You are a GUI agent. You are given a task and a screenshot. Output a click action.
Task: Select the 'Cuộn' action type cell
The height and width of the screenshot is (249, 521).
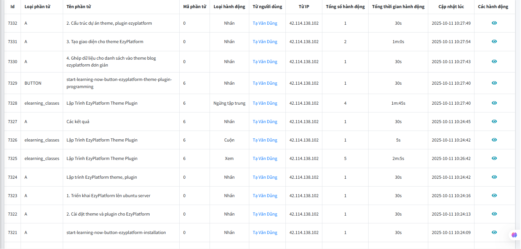pyautogui.click(x=229, y=140)
